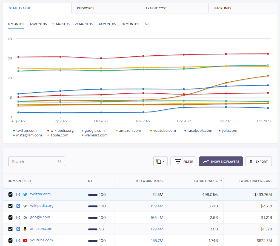Click the Amazon logo favicon

(x=25, y=229)
